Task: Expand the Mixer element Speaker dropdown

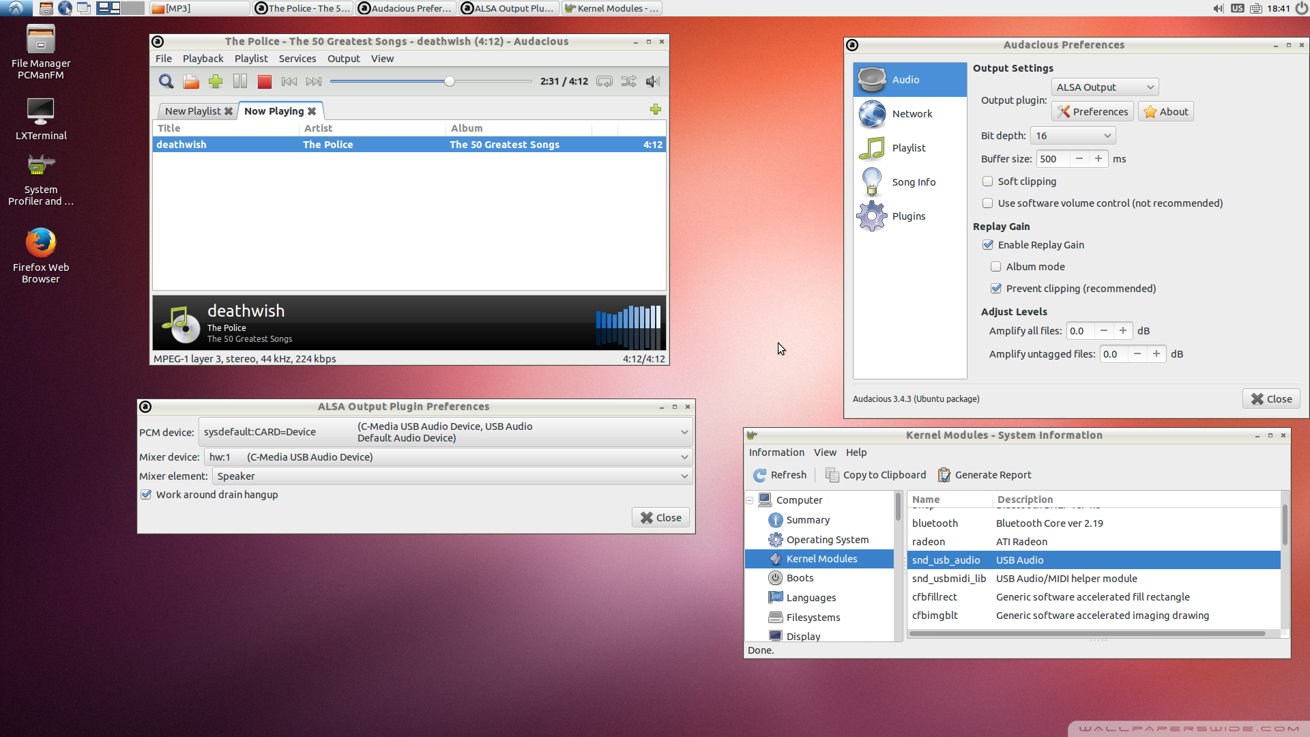Action: coord(452,476)
